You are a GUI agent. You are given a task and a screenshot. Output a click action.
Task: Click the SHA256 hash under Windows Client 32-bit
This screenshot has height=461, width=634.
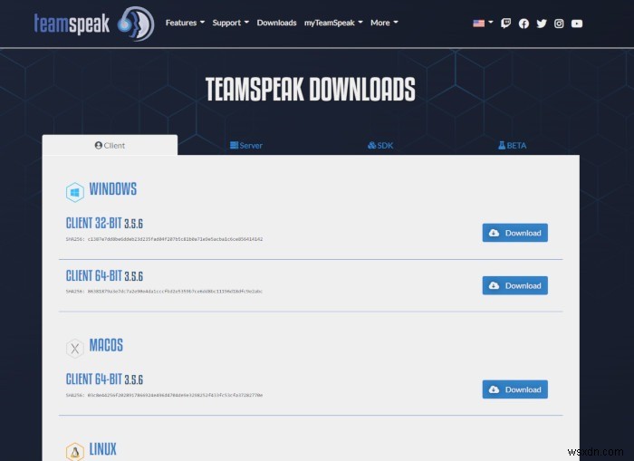click(164, 239)
